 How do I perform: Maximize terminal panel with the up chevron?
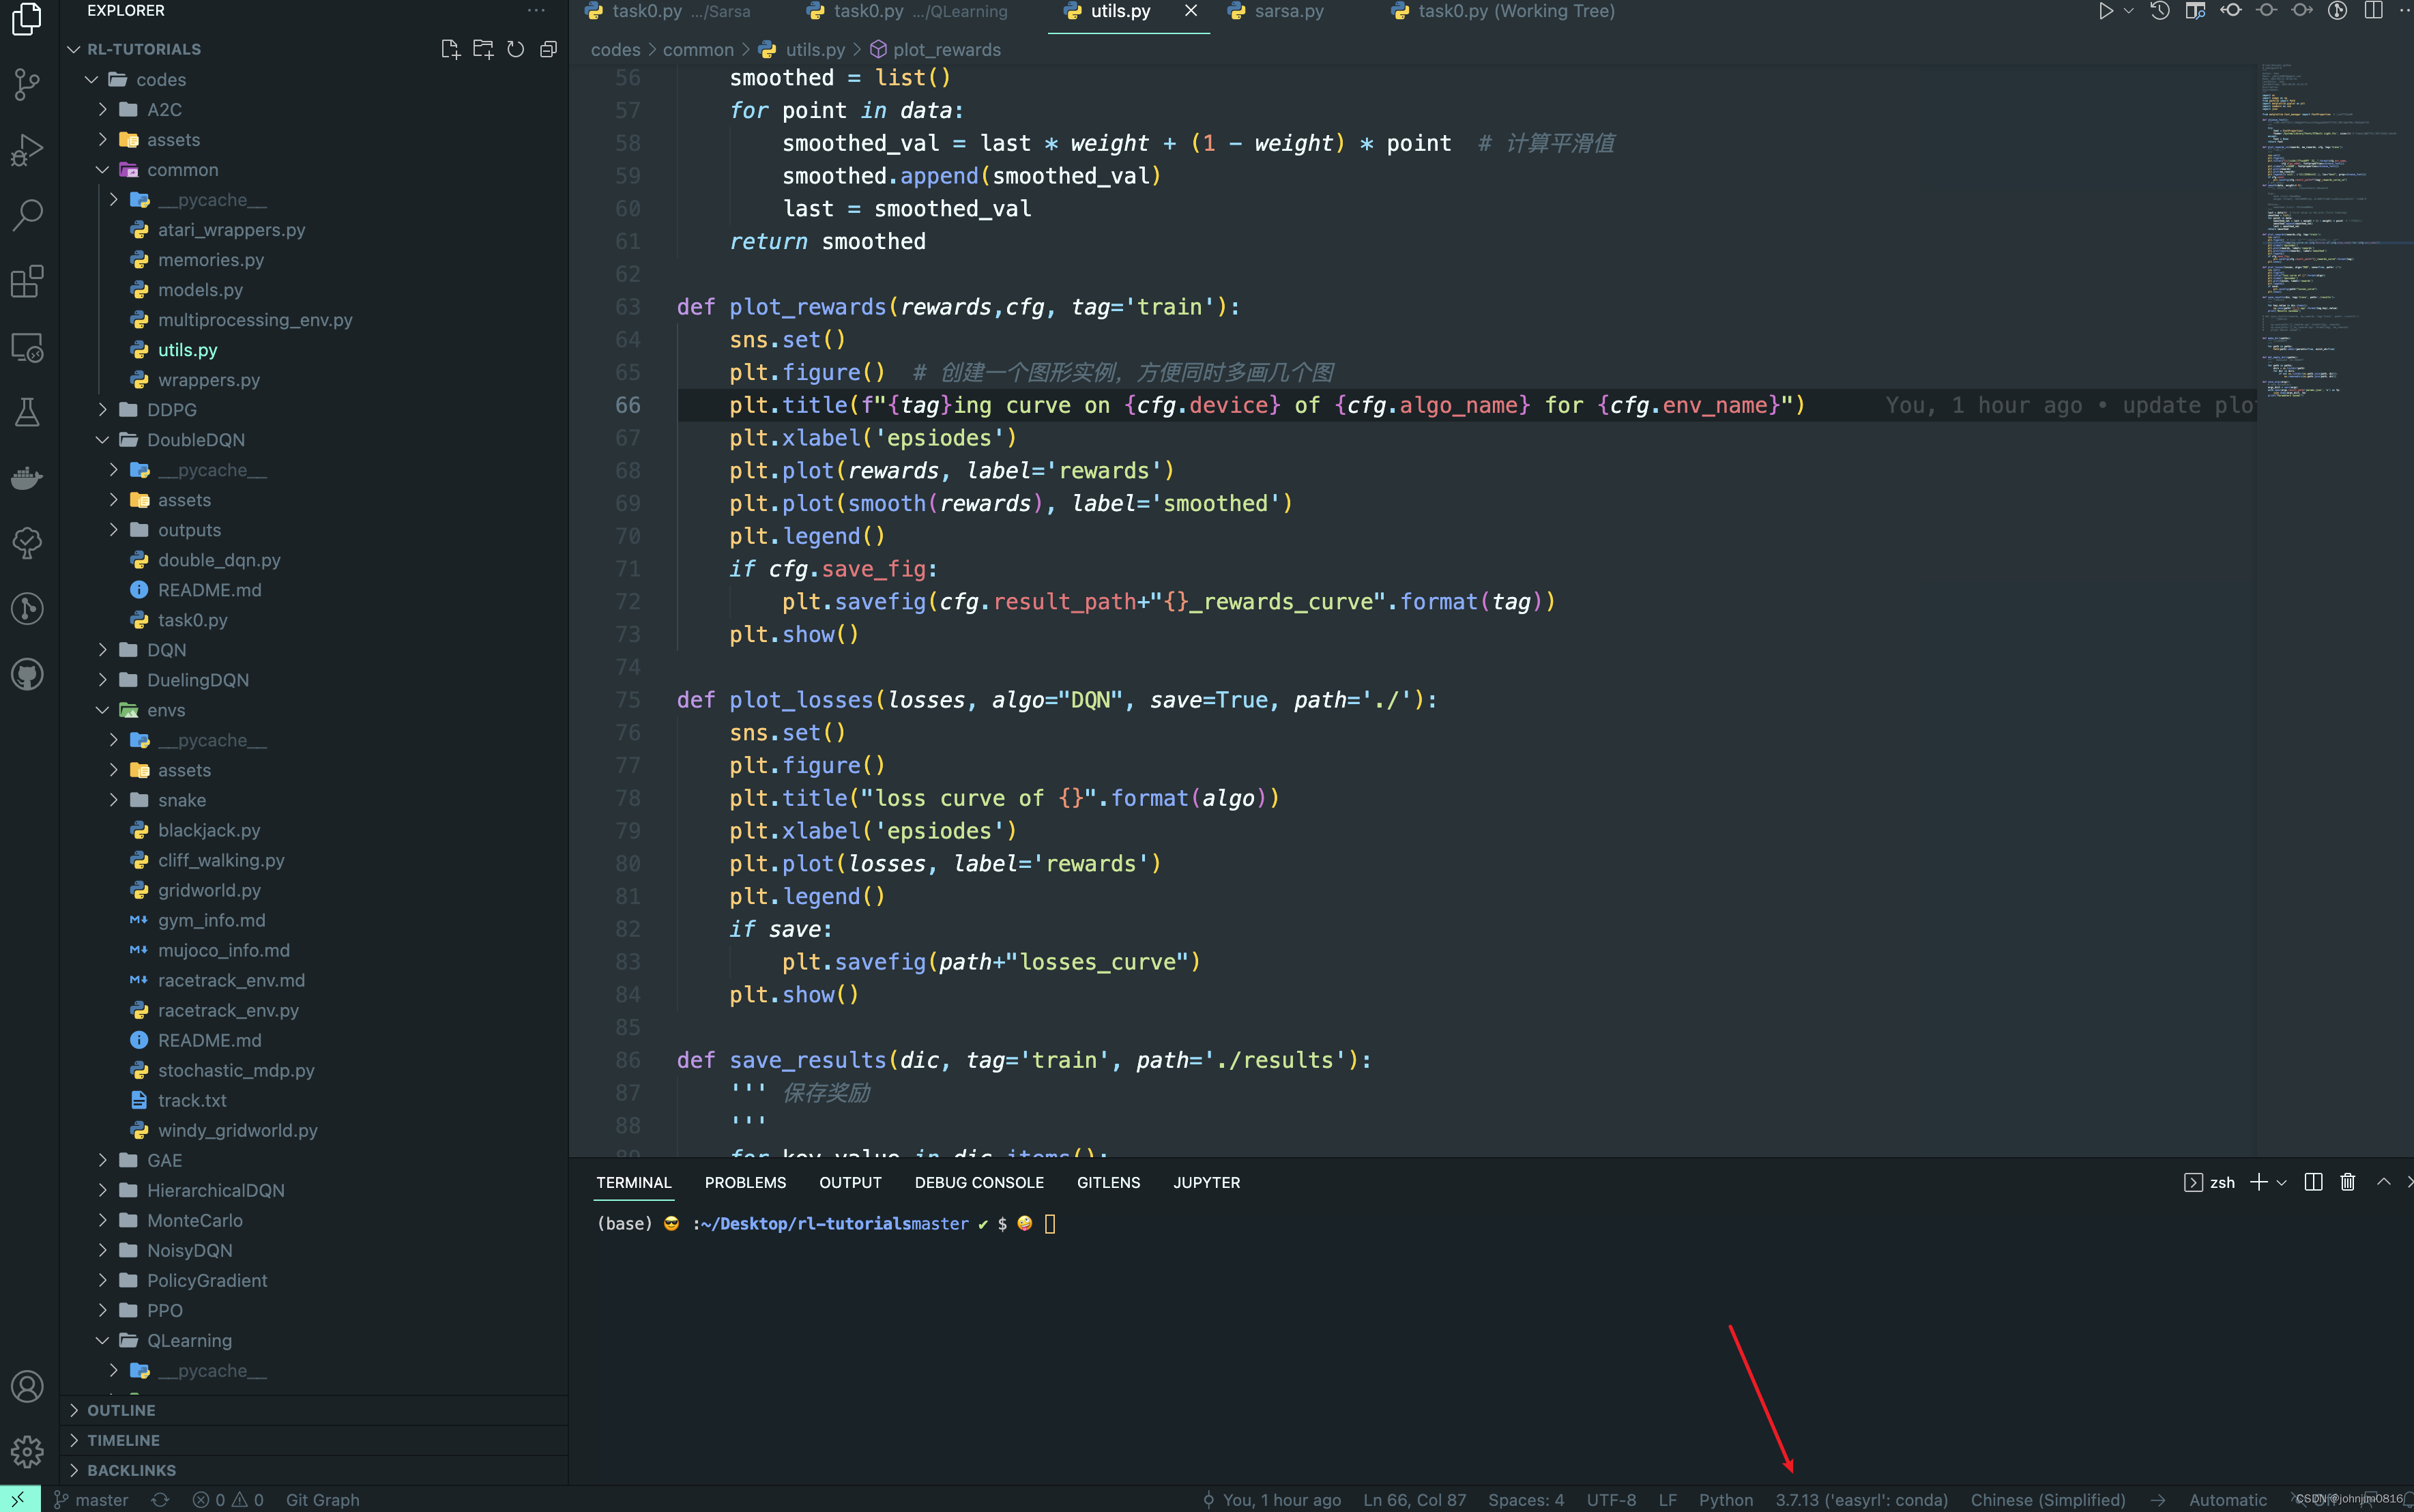click(x=2384, y=1182)
